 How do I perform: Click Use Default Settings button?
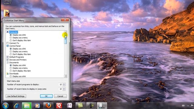[16, 96]
